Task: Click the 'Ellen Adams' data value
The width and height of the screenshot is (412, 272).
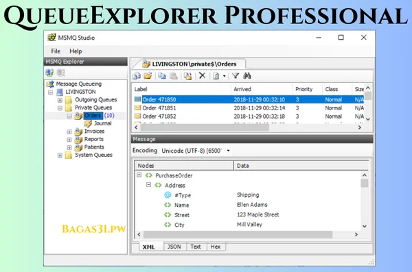Action: point(252,205)
